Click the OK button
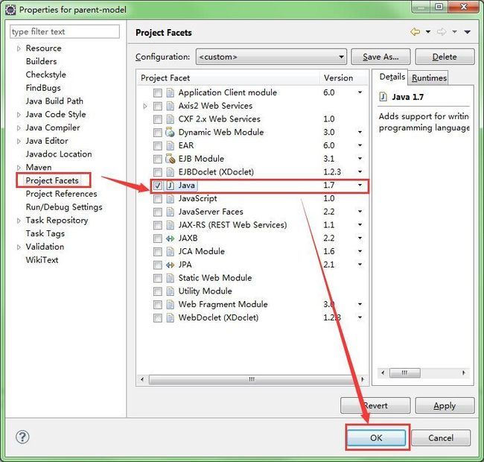The height and width of the screenshot is (462, 484). [376, 437]
